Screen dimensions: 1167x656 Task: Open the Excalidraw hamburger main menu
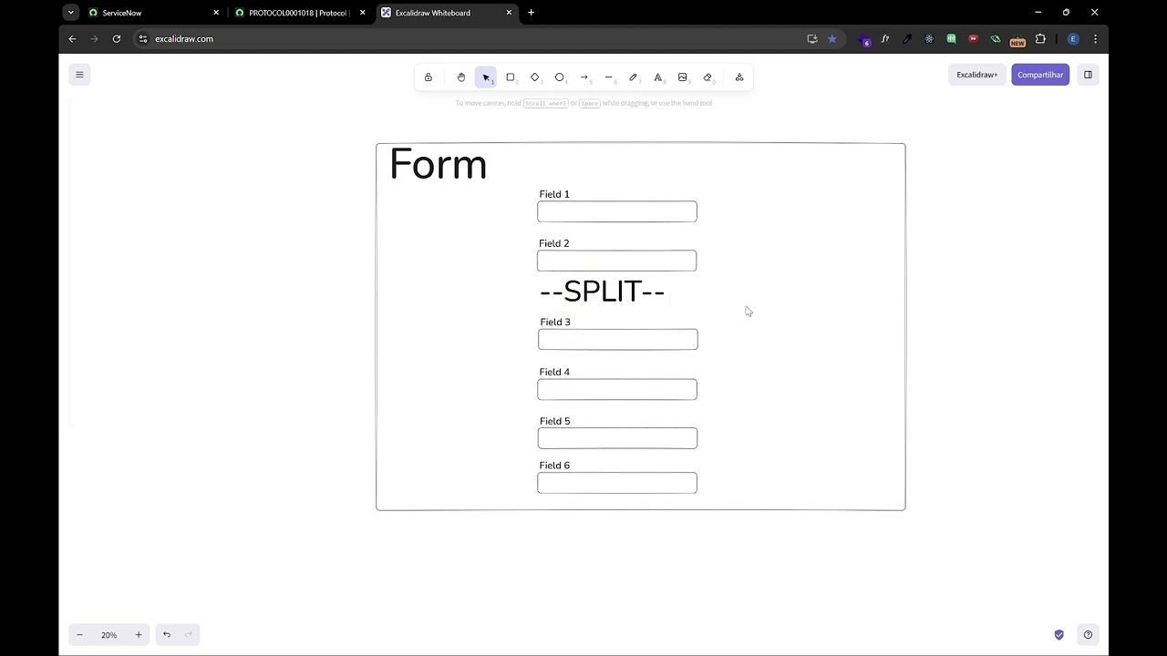79,75
